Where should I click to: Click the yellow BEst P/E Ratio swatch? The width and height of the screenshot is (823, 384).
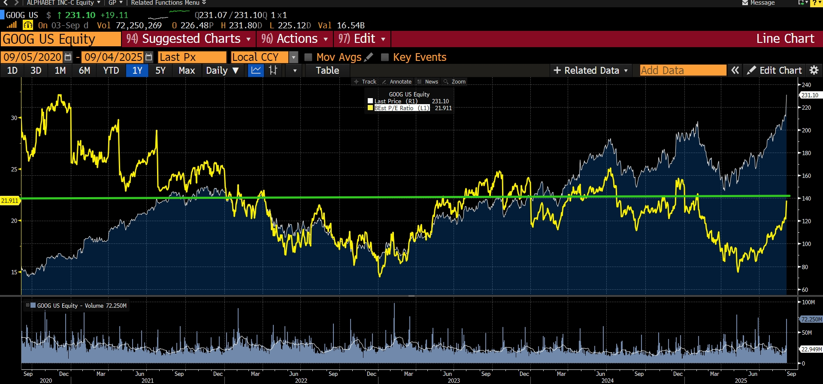coord(370,108)
